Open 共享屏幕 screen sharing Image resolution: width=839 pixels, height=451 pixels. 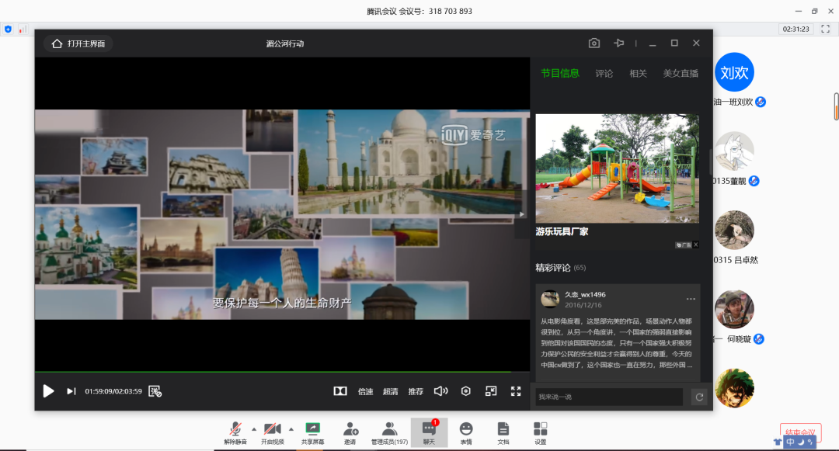coord(313,432)
